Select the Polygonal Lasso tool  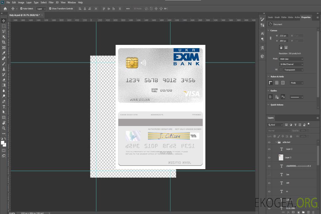(4, 31)
